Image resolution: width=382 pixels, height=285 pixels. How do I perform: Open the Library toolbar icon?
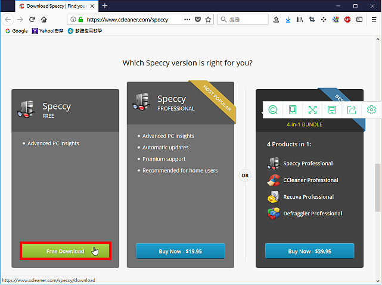coord(300,20)
